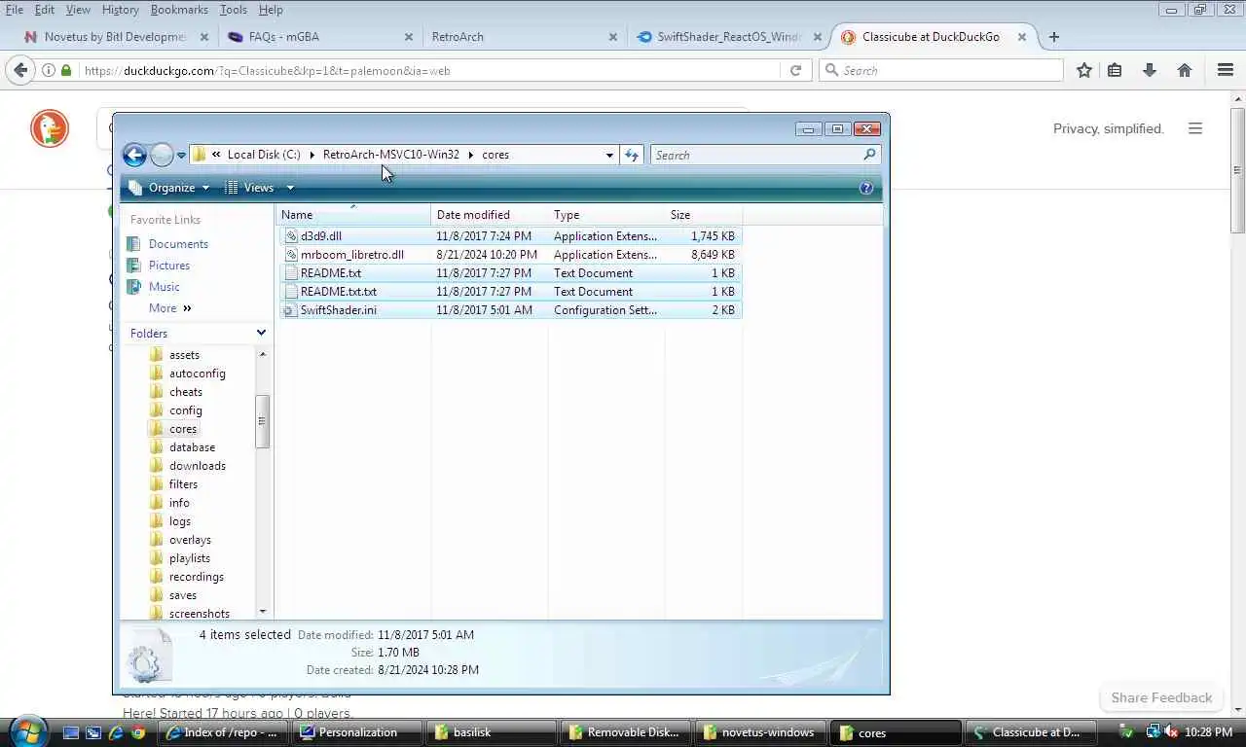Open the browser Tools menu

(233, 10)
